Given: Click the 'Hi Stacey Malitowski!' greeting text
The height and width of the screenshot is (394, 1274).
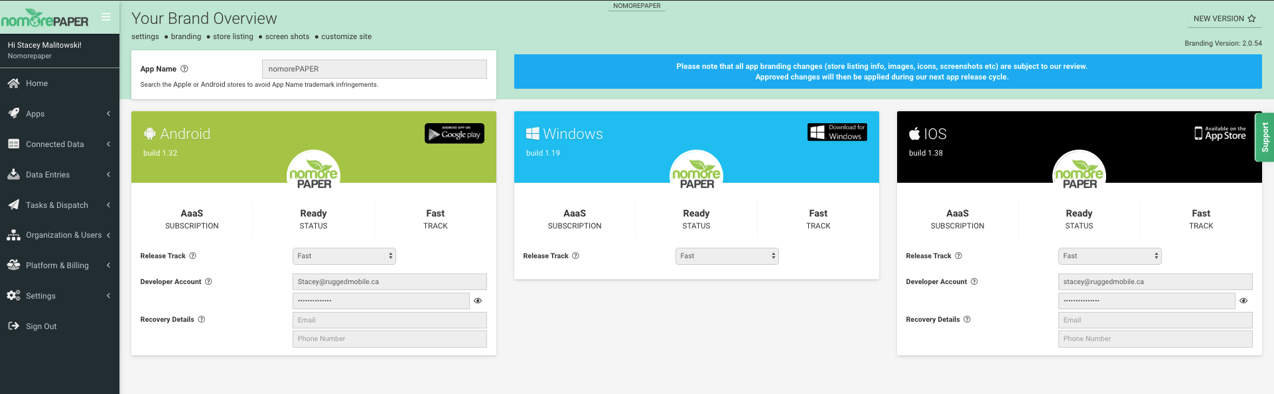Looking at the screenshot, I should 44,45.
